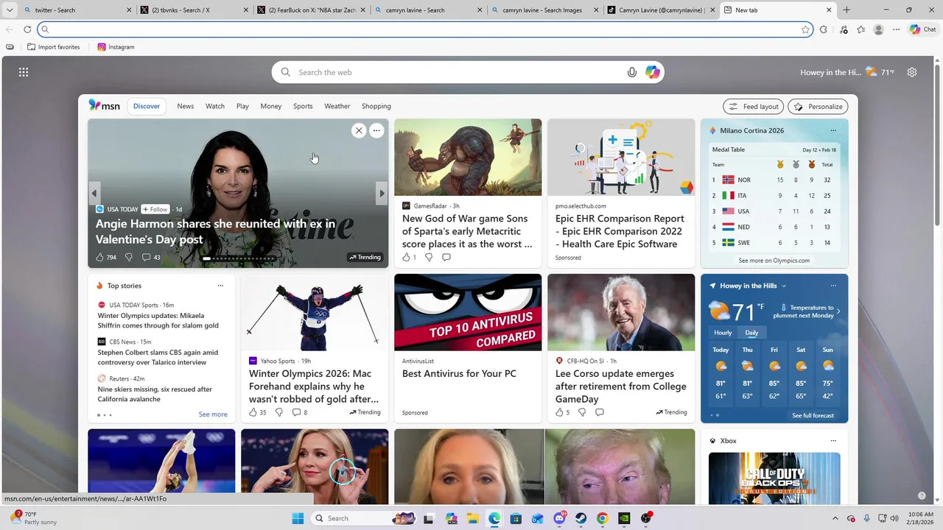The height and width of the screenshot is (530, 943).
Task: Open page settings gear icon
Action: point(912,72)
